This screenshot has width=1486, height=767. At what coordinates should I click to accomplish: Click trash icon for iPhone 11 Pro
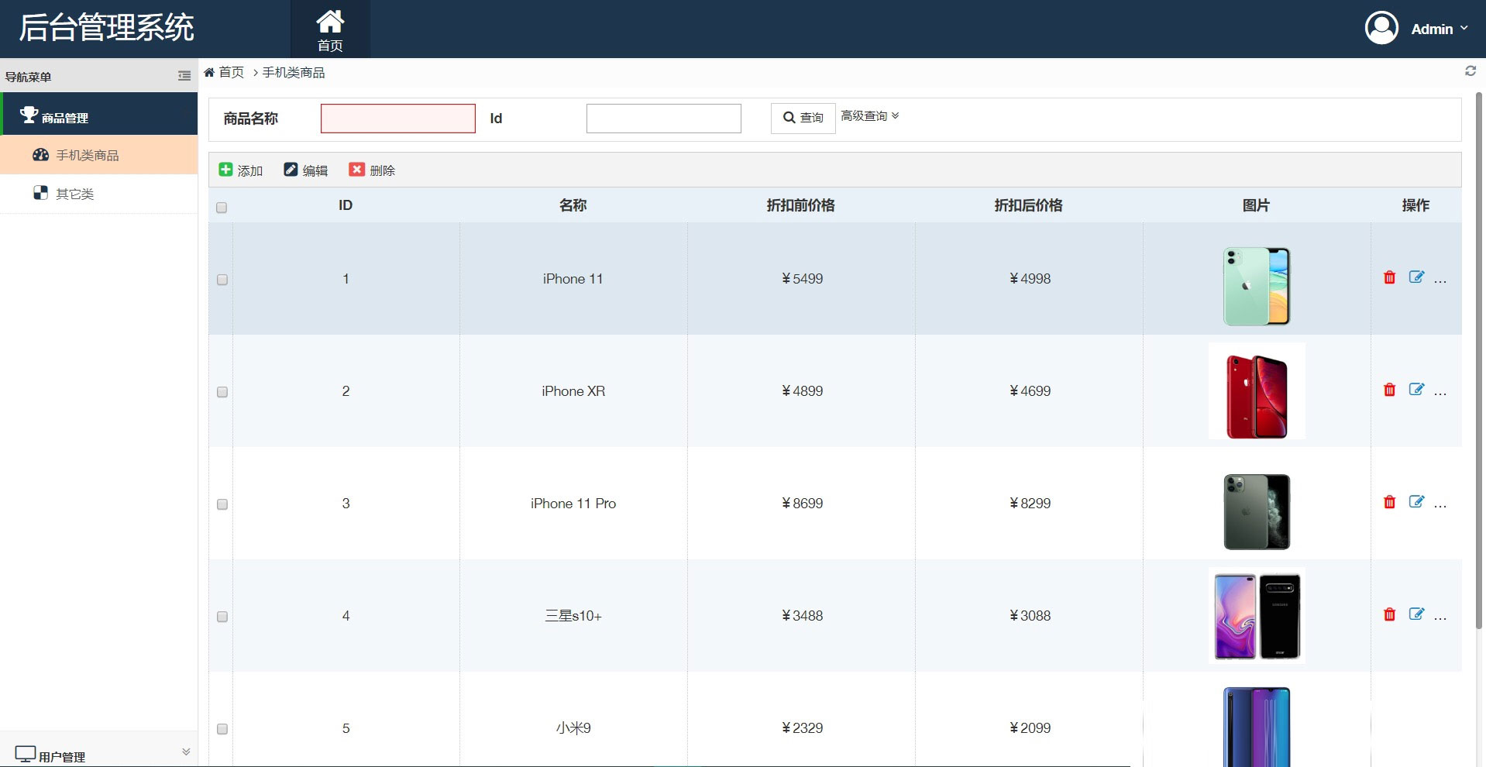(1389, 502)
